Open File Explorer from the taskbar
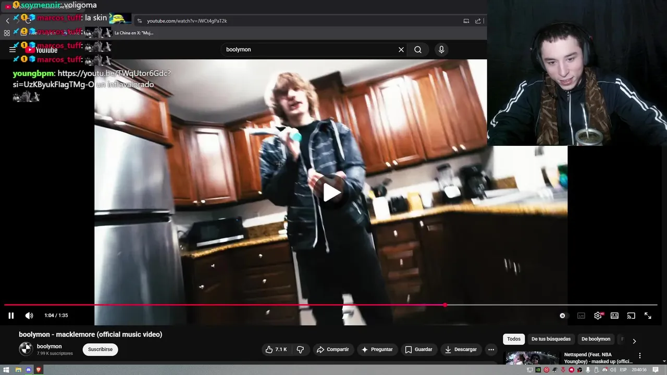Screen dimensions: 667x375 tap(18, 370)
